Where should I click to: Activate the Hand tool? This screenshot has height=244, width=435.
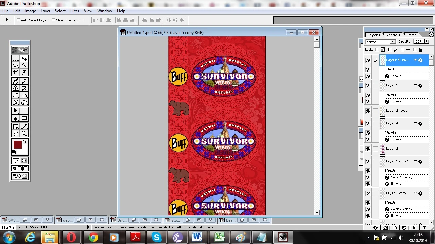click(16, 134)
